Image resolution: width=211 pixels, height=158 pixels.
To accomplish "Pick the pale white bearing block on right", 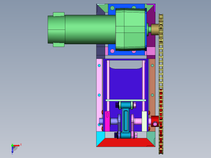I will pyautogui.click(x=144, y=121).
